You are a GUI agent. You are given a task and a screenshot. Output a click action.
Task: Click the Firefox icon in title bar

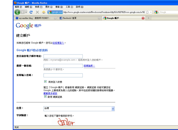pyautogui.click(x=15, y=3)
